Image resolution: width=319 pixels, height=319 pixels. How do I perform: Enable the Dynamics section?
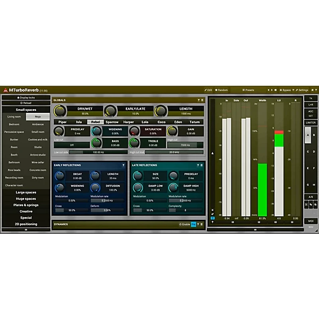pos(185,224)
